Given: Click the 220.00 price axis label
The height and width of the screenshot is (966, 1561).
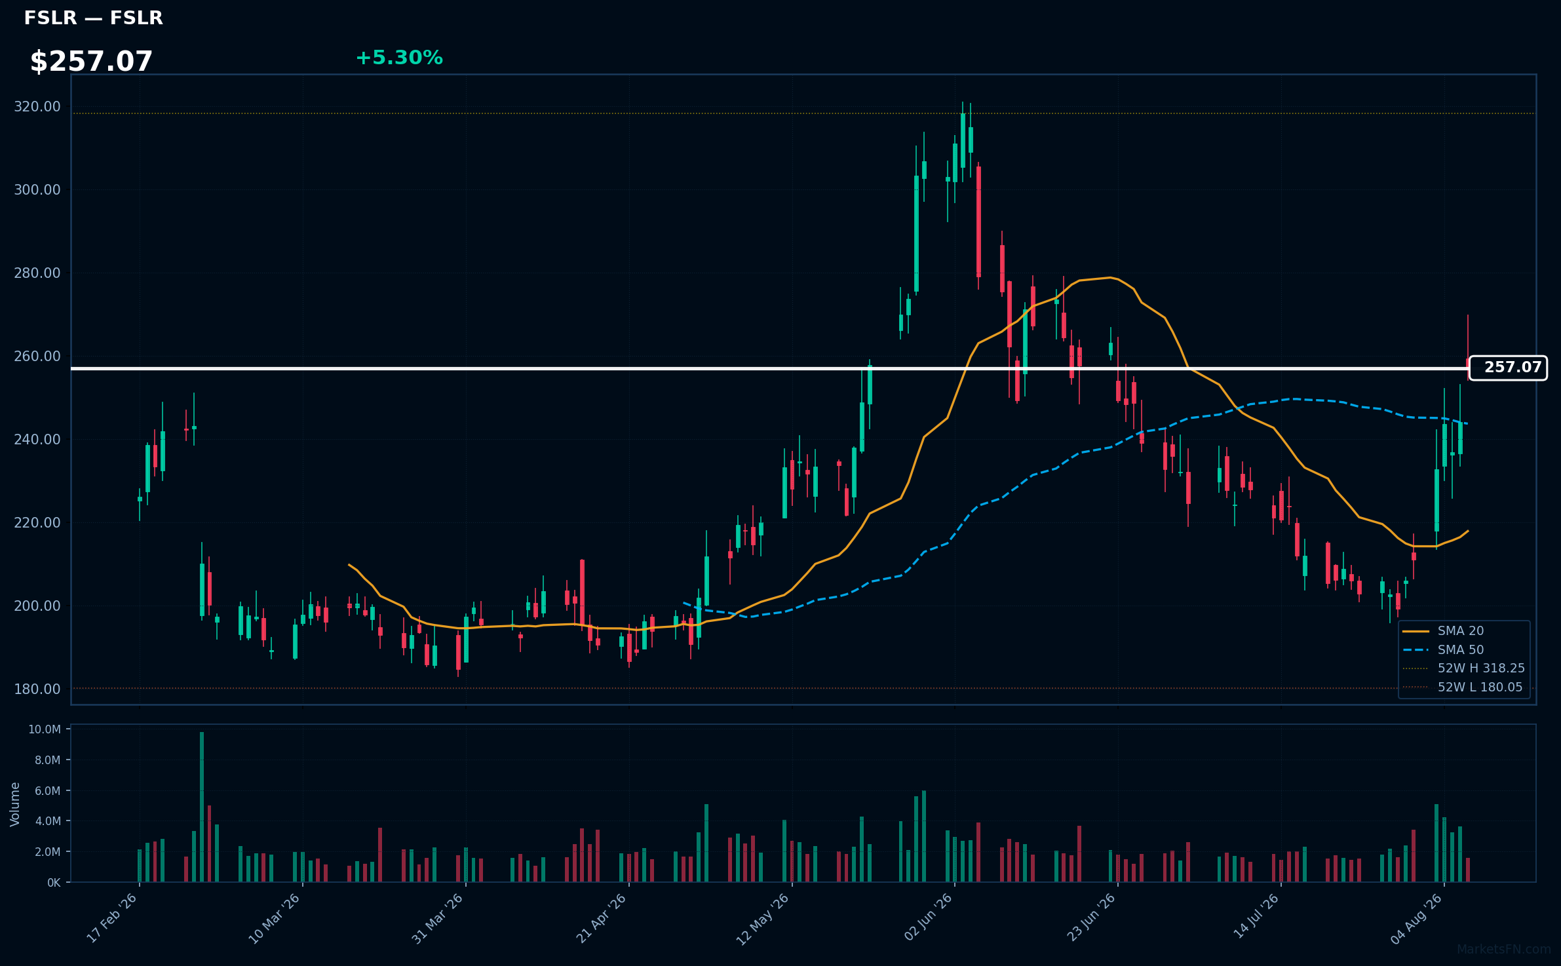Looking at the screenshot, I should (37, 523).
